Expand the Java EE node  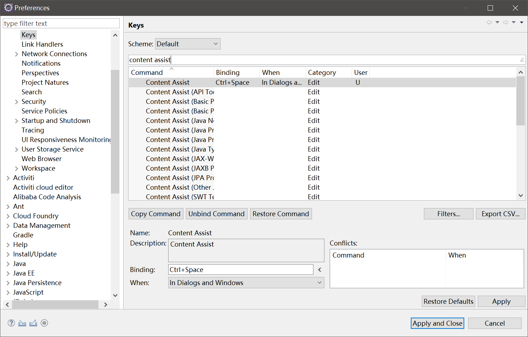click(x=8, y=273)
